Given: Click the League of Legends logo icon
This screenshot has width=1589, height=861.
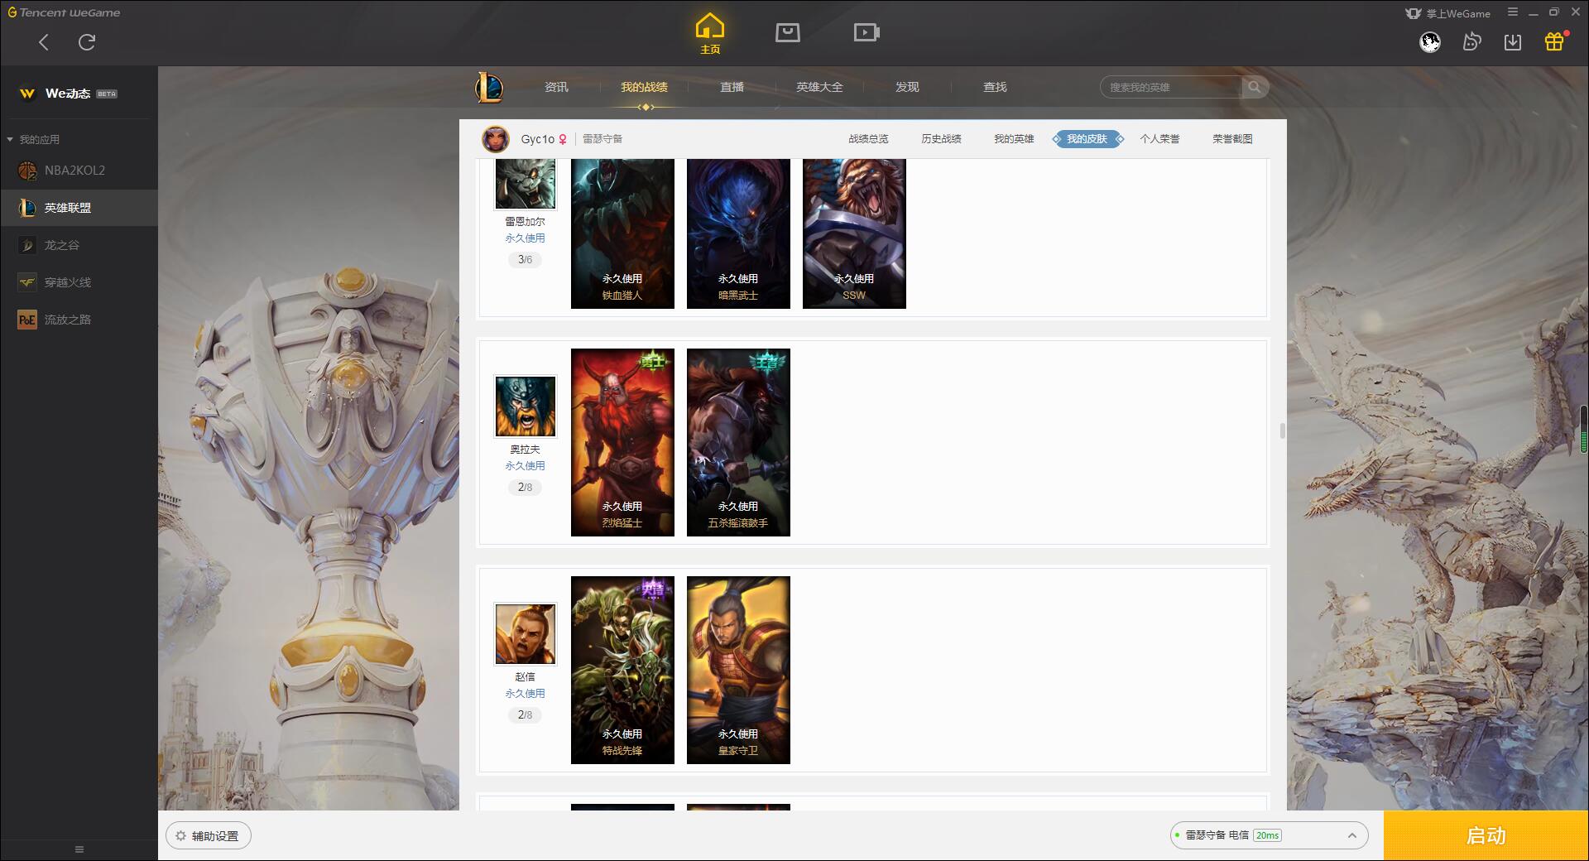Looking at the screenshot, I should click(489, 87).
